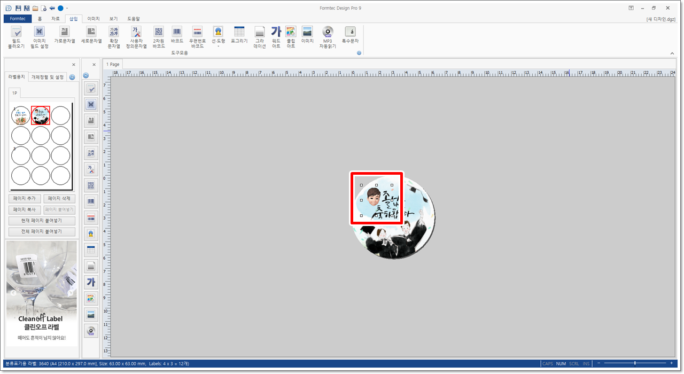
Task: Click the 전체 페이지 붙여넣기 button
Action: [42, 232]
